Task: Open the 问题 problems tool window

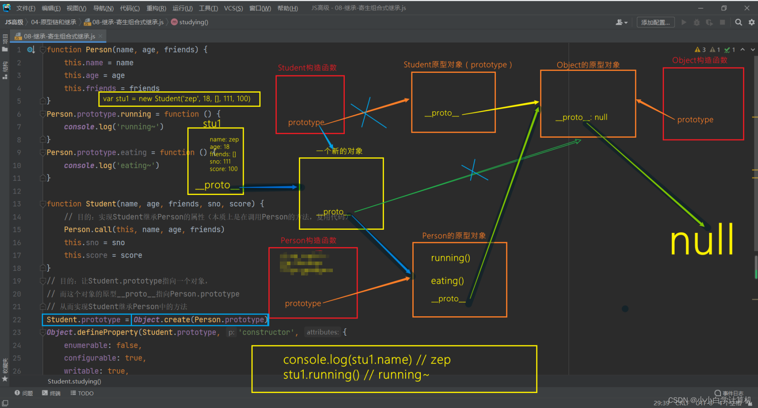Action: point(24,393)
